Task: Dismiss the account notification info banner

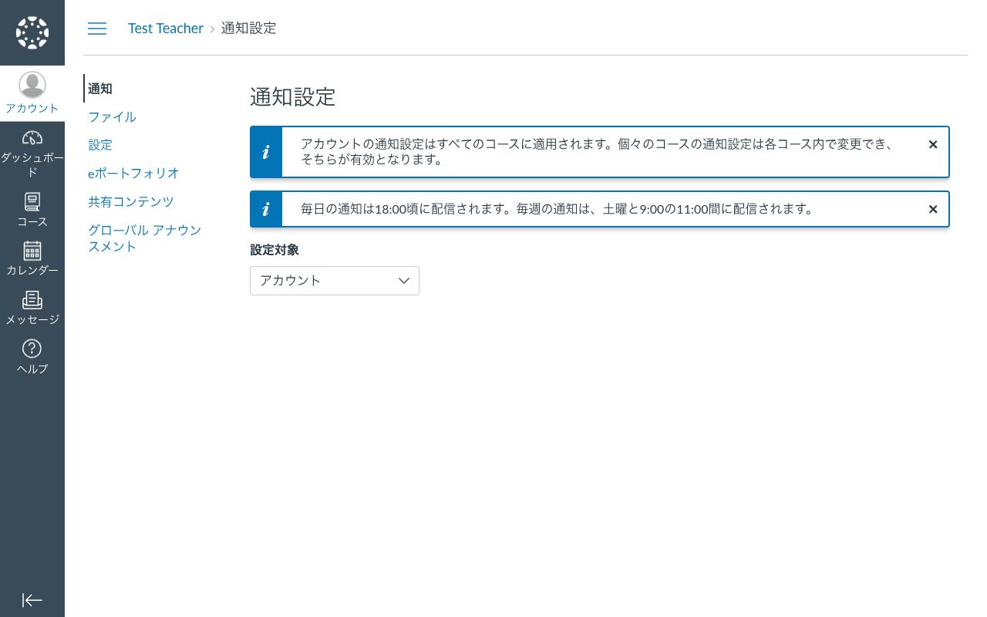Action: pos(933,144)
